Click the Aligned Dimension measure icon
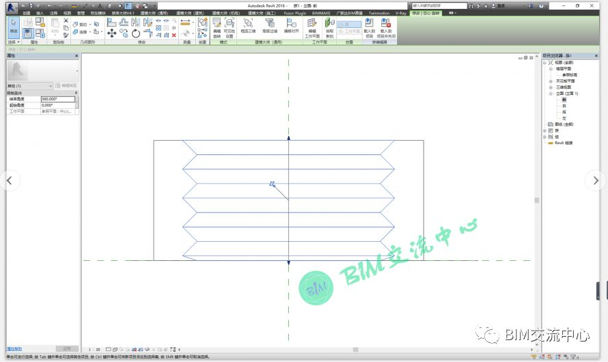This screenshot has height=362, width=608. 185,23
